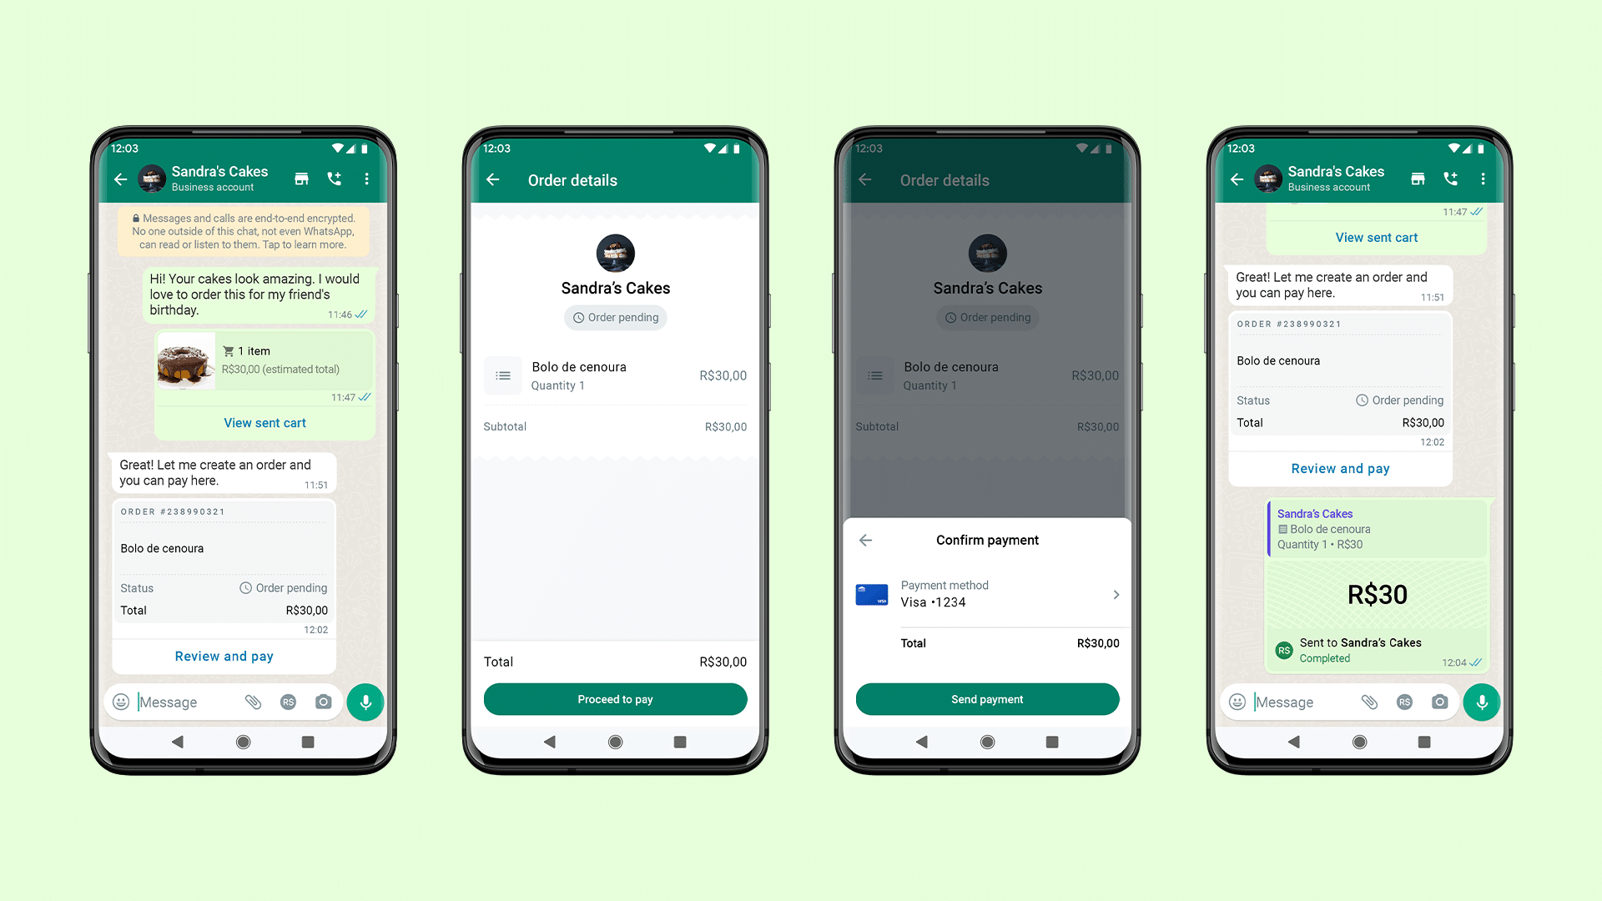1602x901 pixels.
Task: Click 'Proceed to pay' button on order details
Action: pos(615,700)
